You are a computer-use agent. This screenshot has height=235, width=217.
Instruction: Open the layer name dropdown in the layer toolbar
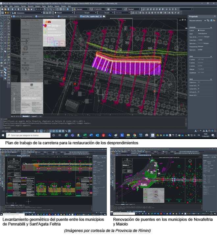coord(29,13)
